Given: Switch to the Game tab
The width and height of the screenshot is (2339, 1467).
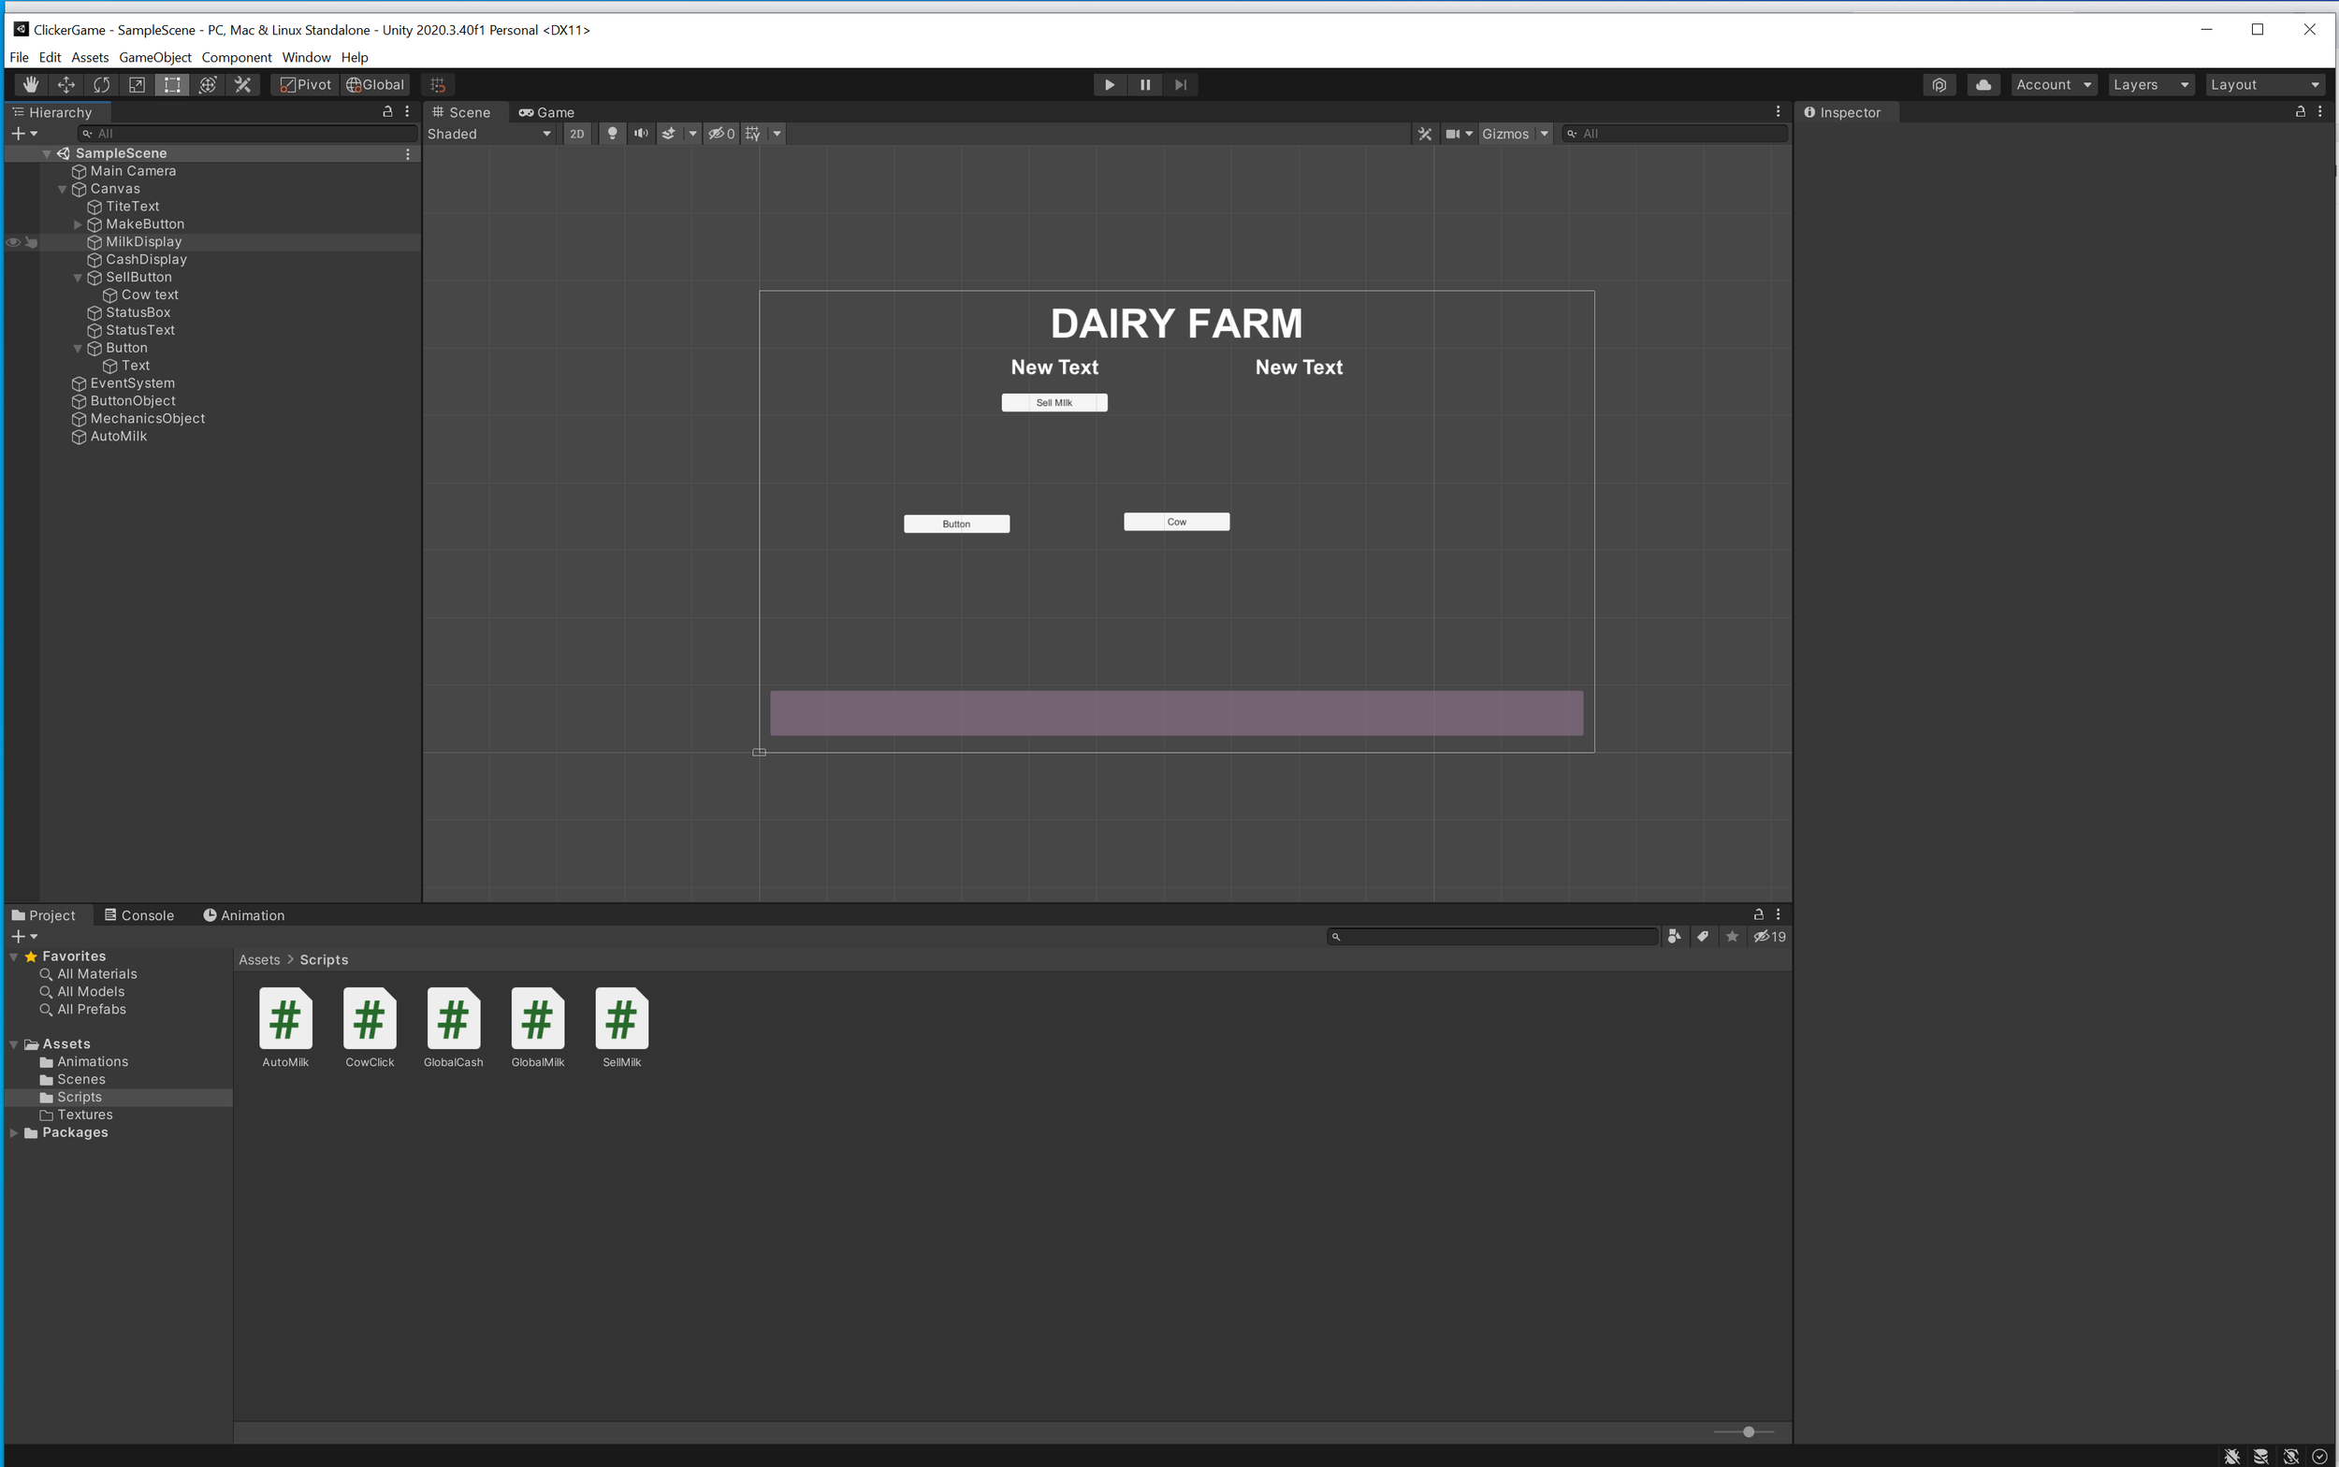Looking at the screenshot, I should [x=546, y=112].
